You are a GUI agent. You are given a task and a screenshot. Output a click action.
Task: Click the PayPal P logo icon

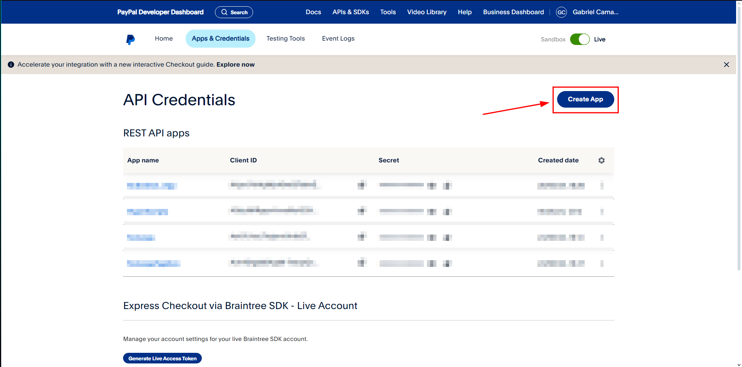[x=131, y=39]
